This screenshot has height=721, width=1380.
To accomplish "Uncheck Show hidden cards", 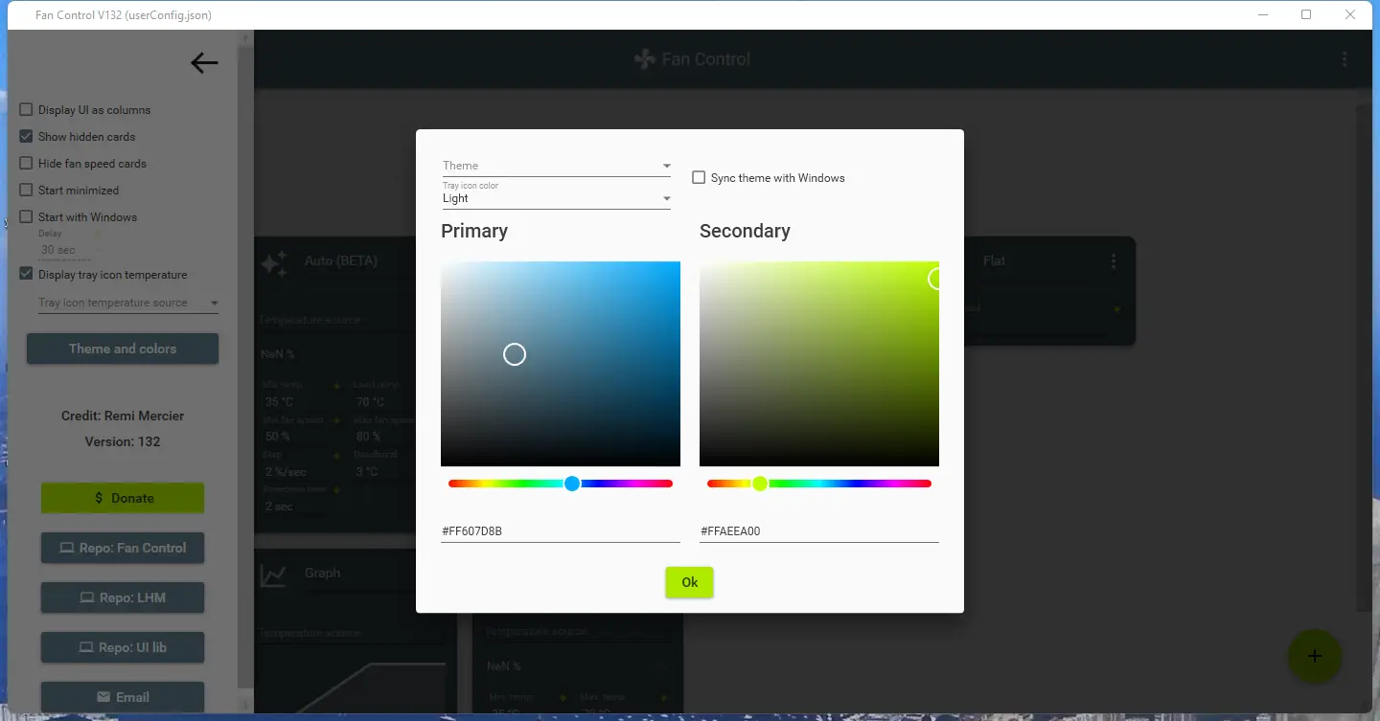I will pyautogui.click(x=27, y=137).
